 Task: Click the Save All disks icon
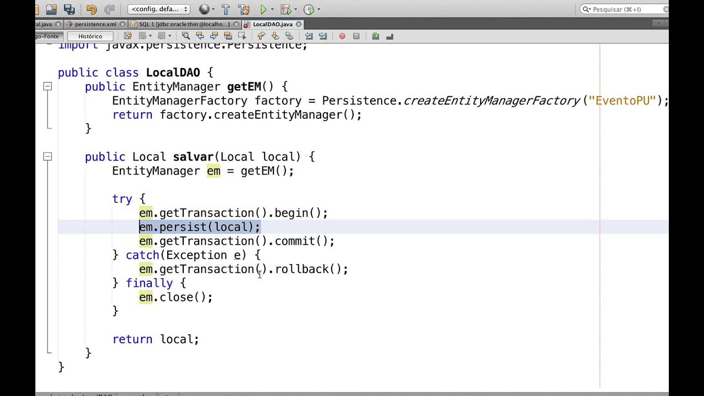click(69, 9)
